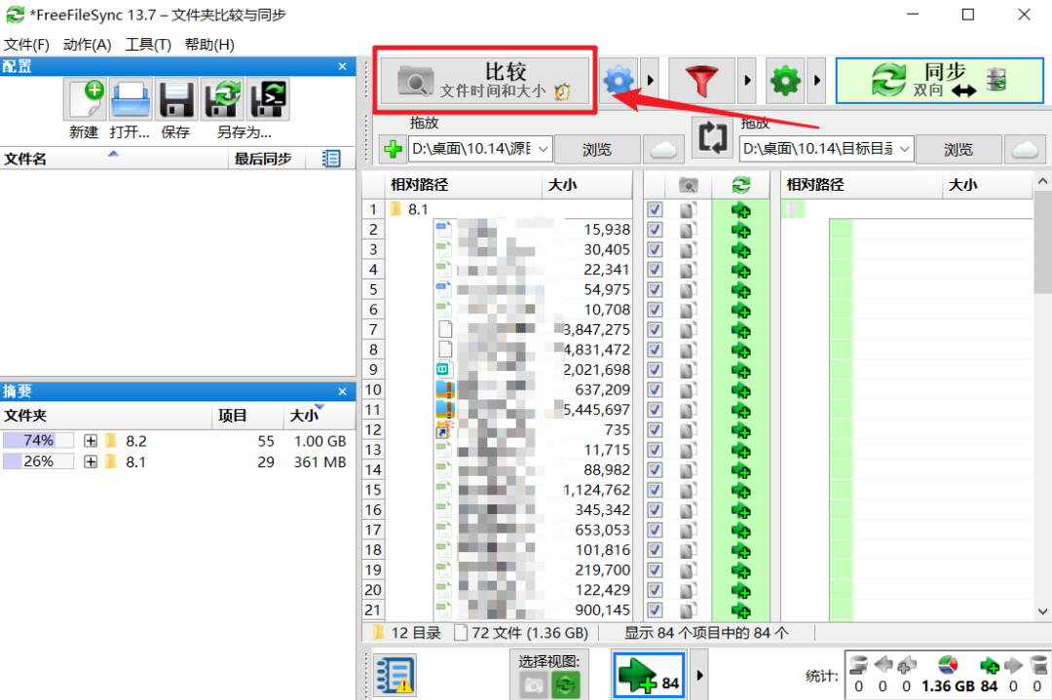1052x700 pixels.
Task: Deselect the checkbox for row 12
Action: (655, 429)
